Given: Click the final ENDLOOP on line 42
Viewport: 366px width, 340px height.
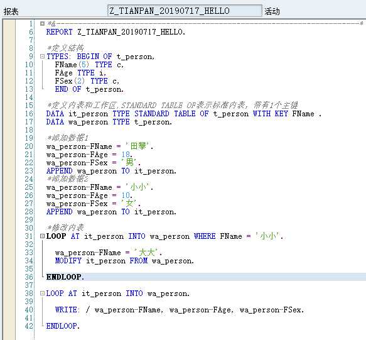Looking at the screenshot, I should (x=63, y=326).
